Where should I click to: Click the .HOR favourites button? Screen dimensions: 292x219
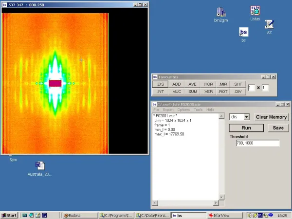[208, 84]
